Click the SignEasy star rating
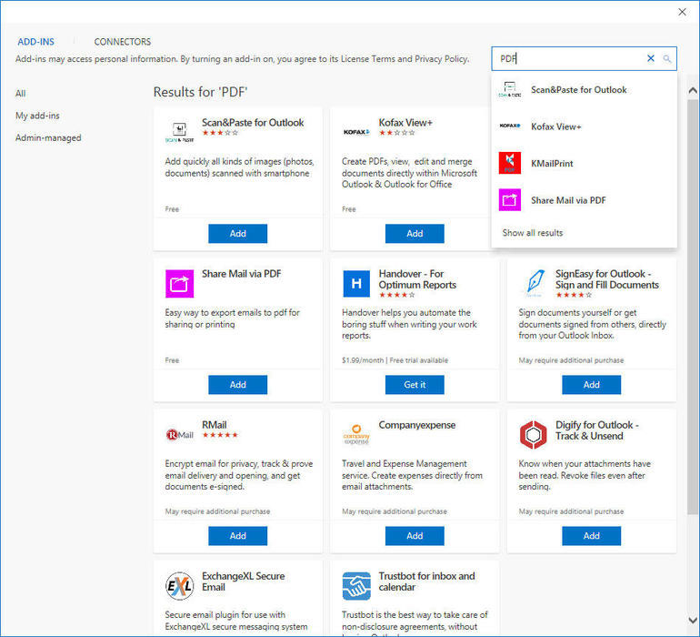 574,295
